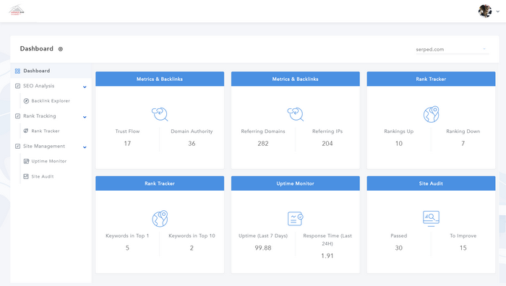The image size is (506, 286).
Task: Click the Uptime Monitor sidebar icon
Action: coord(26,161)
